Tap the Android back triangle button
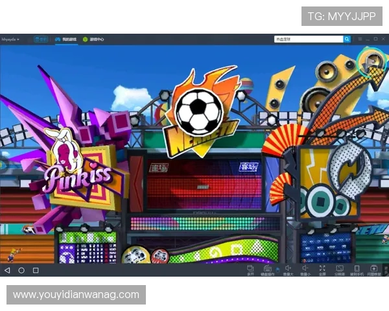The image size is (389, 311). tap(7, 270)
